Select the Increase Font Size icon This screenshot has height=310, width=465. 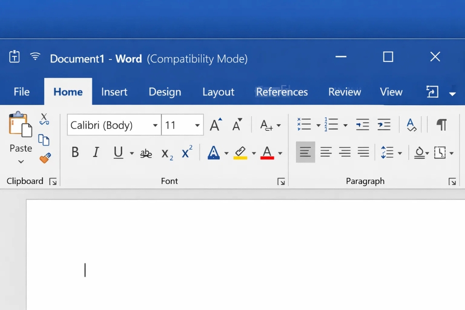point(215,124)
